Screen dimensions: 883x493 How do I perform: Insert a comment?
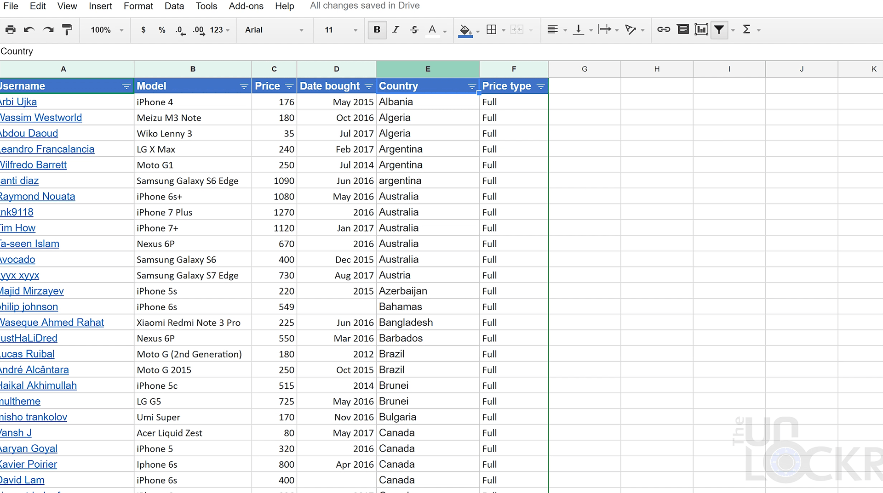point(683,30)
